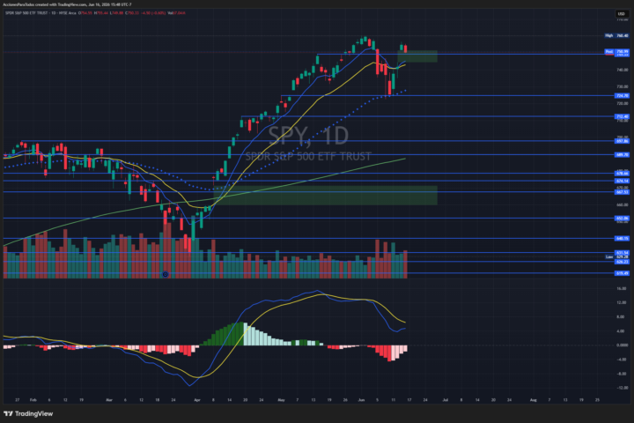Click the 0.0000 zero level on the MACD scale
The image size is (634, 423).
(x=623, y=345)
